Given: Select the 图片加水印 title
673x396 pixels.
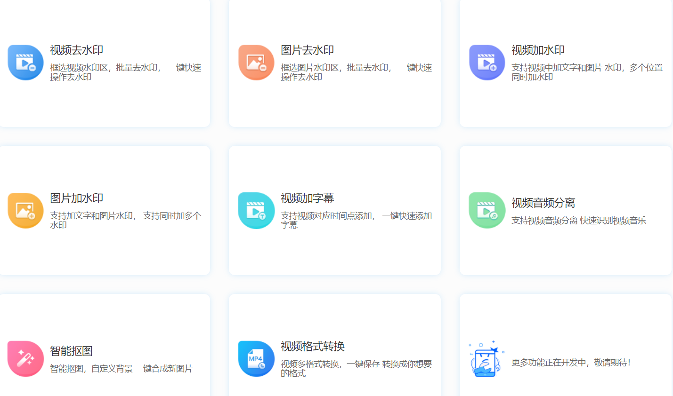Looking at the screenshot, I should tap(76, 198).
